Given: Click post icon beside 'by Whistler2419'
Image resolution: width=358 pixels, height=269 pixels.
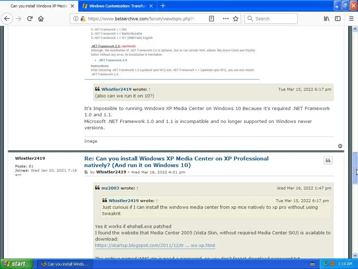Looking at the screenshot, I should point(86,172).
